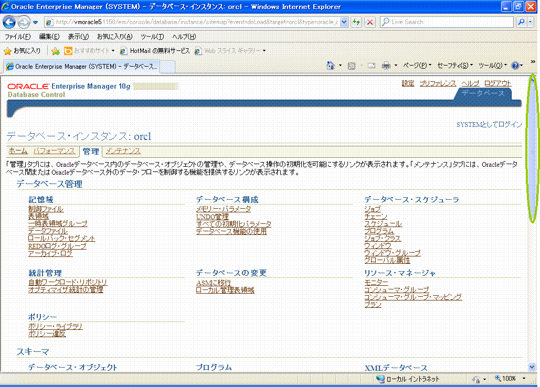This screenshot has width=540, height=387.
Task: Click the ログアウト link
Action: pos(497,83)
